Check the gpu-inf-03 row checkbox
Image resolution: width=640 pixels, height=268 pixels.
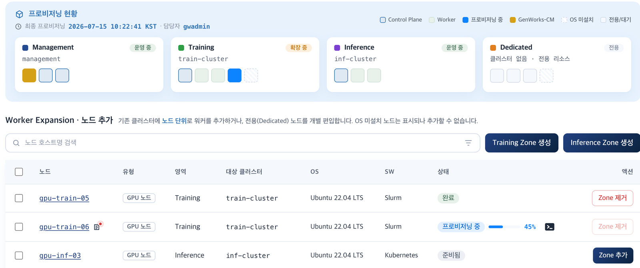click(x=19, y=256)
